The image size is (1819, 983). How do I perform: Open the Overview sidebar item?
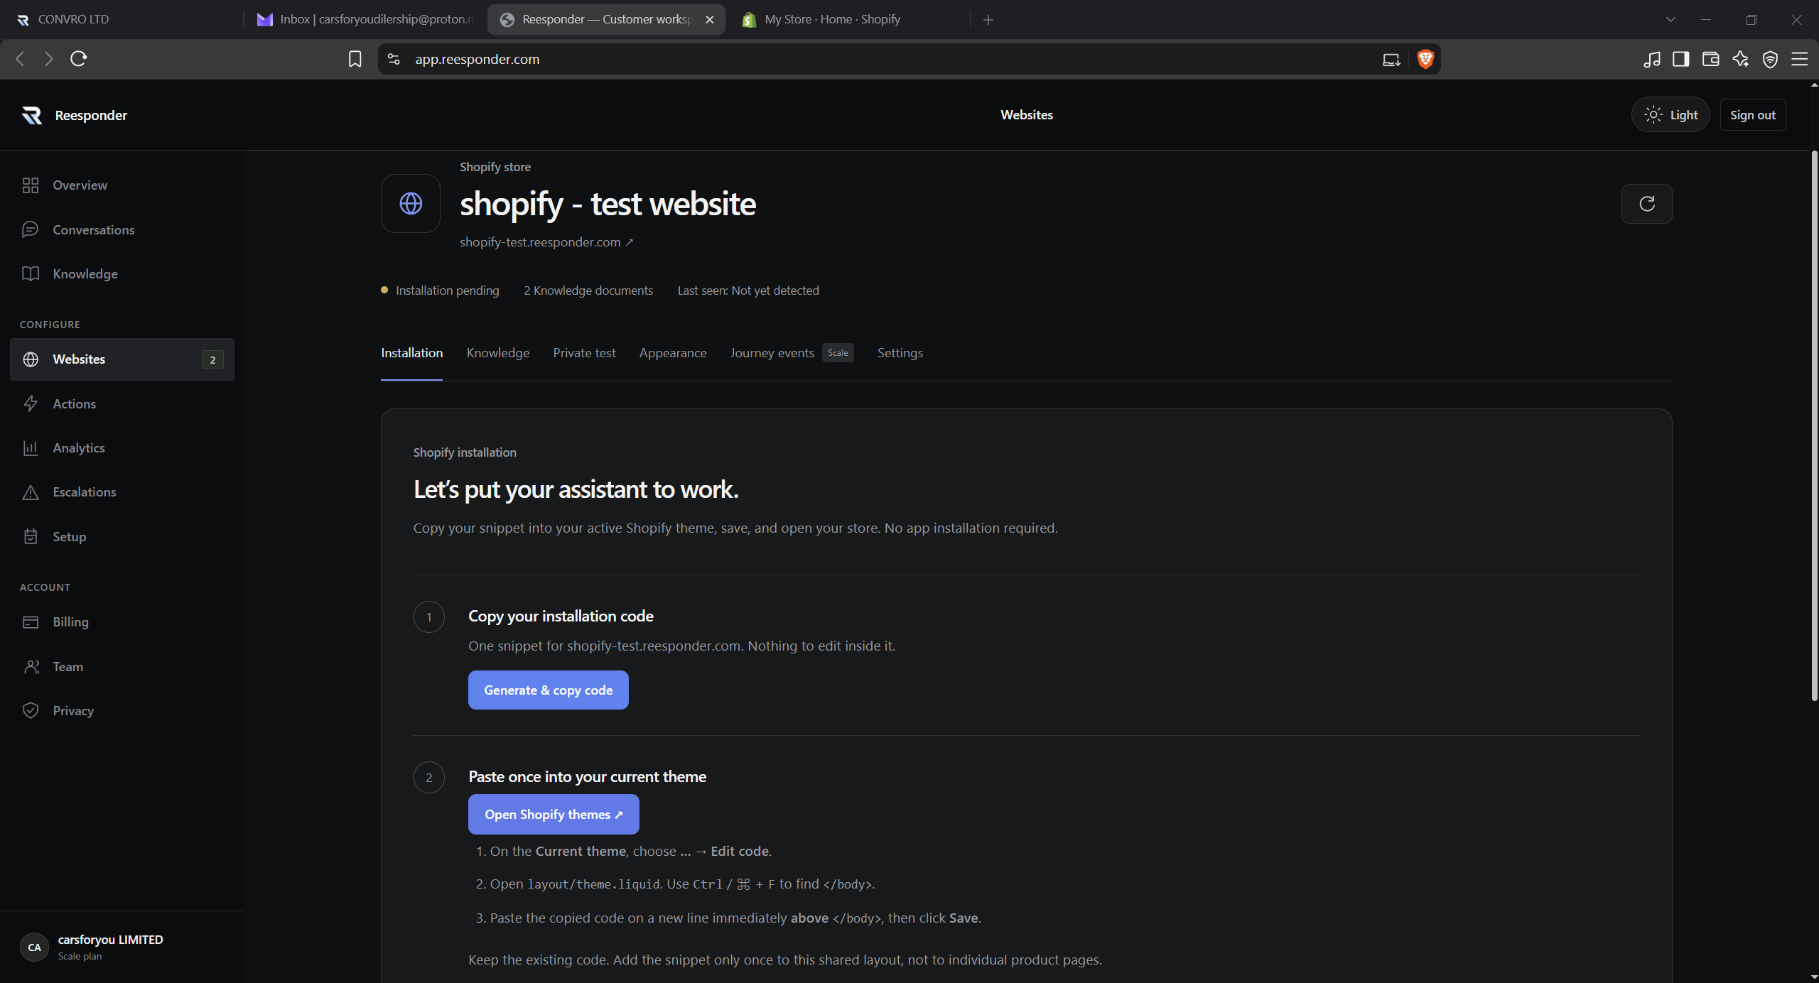point(122,185)
